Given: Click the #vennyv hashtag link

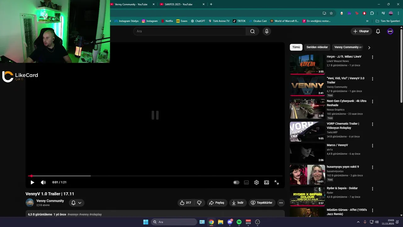Looking at the screenshot, I should click(x=73, y=214).
